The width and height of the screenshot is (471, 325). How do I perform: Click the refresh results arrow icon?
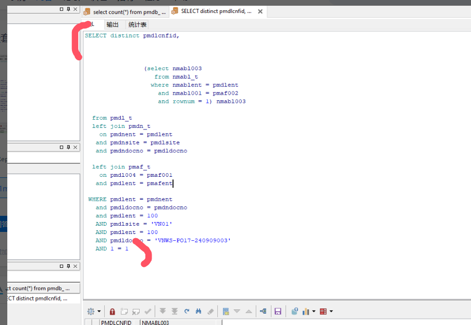[x=187, y=311]
